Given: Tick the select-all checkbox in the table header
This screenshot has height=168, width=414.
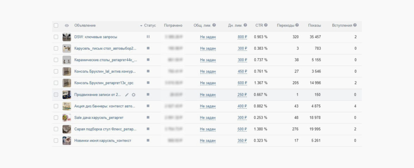Looking at the screenshot, I should 56,26.
